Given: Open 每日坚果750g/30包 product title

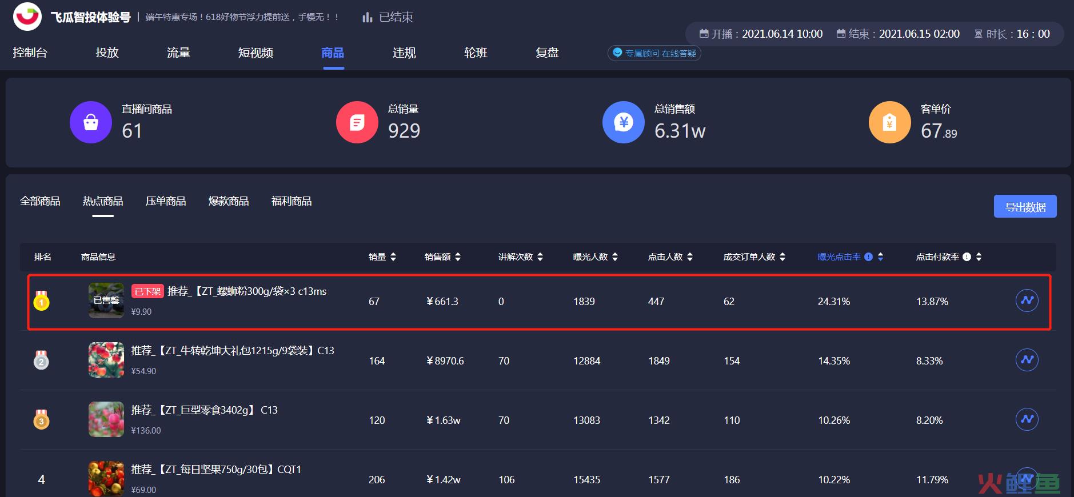Looking at the screenshot, I should [x=216, y=470].
